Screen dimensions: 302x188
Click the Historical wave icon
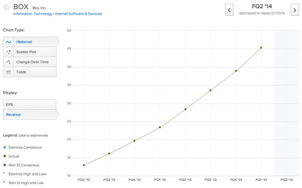coord(8,42)
